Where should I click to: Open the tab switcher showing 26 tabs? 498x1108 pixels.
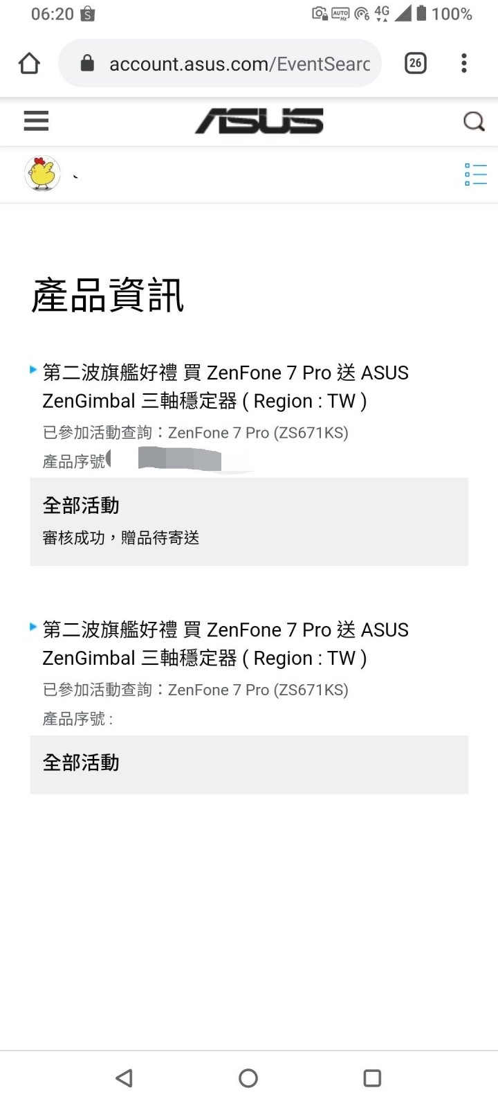(x=415, y=64)
